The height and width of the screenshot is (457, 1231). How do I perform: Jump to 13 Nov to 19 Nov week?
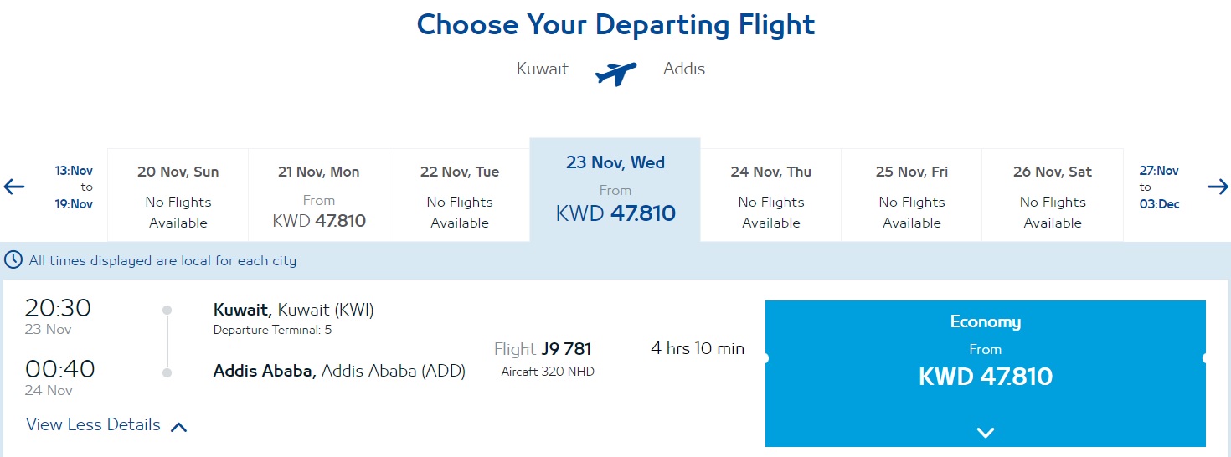tap(74, 187)
